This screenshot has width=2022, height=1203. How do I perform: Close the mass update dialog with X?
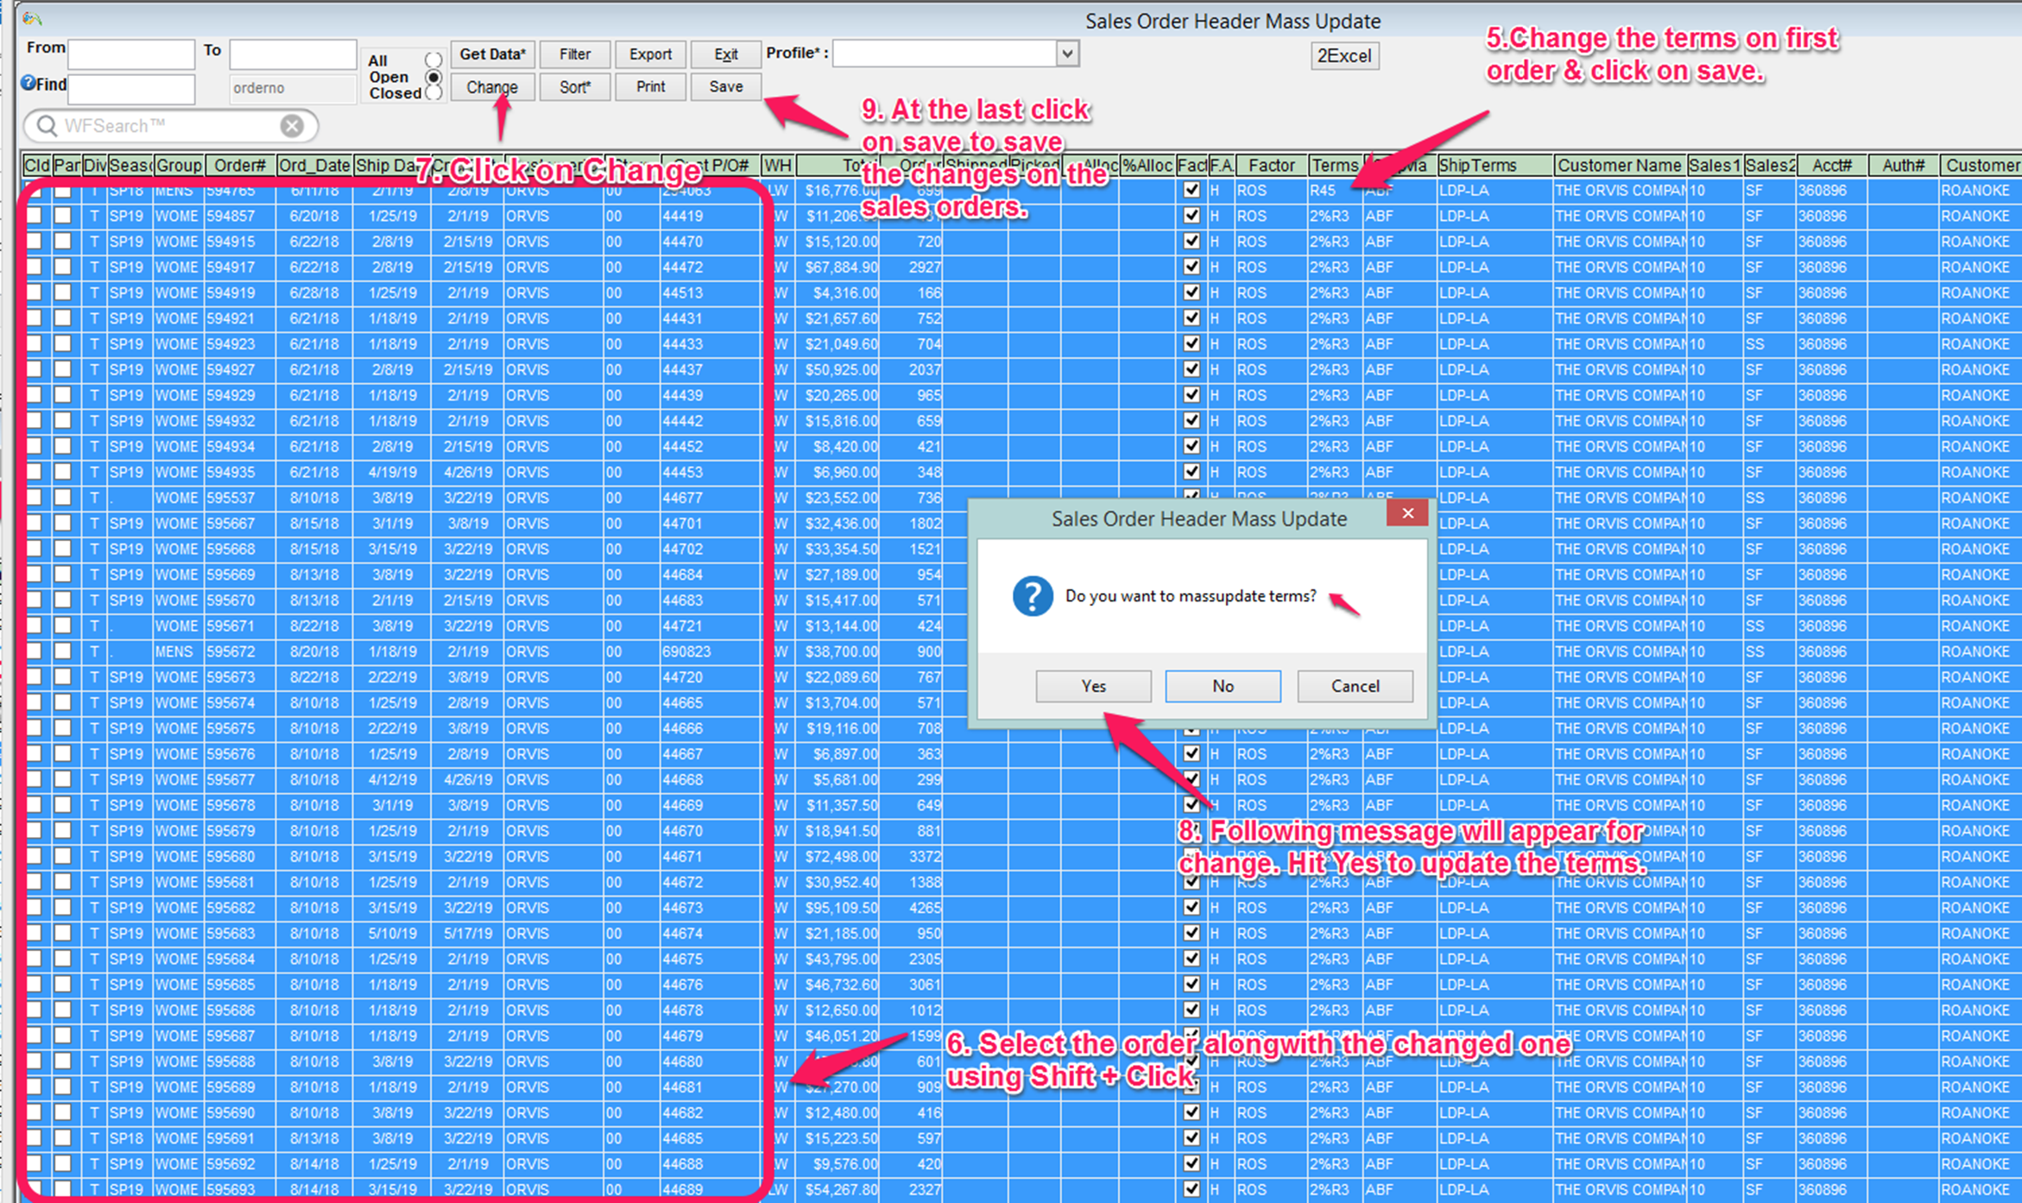(x=1407, y=513)
